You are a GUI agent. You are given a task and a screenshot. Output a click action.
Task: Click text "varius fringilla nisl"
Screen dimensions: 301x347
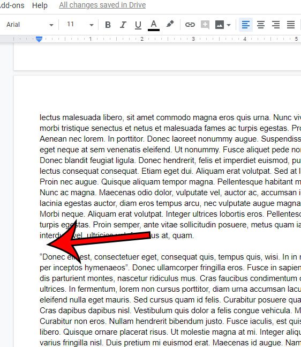[x=71, y=343]
